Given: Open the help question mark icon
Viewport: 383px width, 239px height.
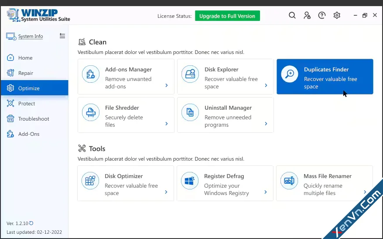Looking at the screenshot, I should point(321,15).
